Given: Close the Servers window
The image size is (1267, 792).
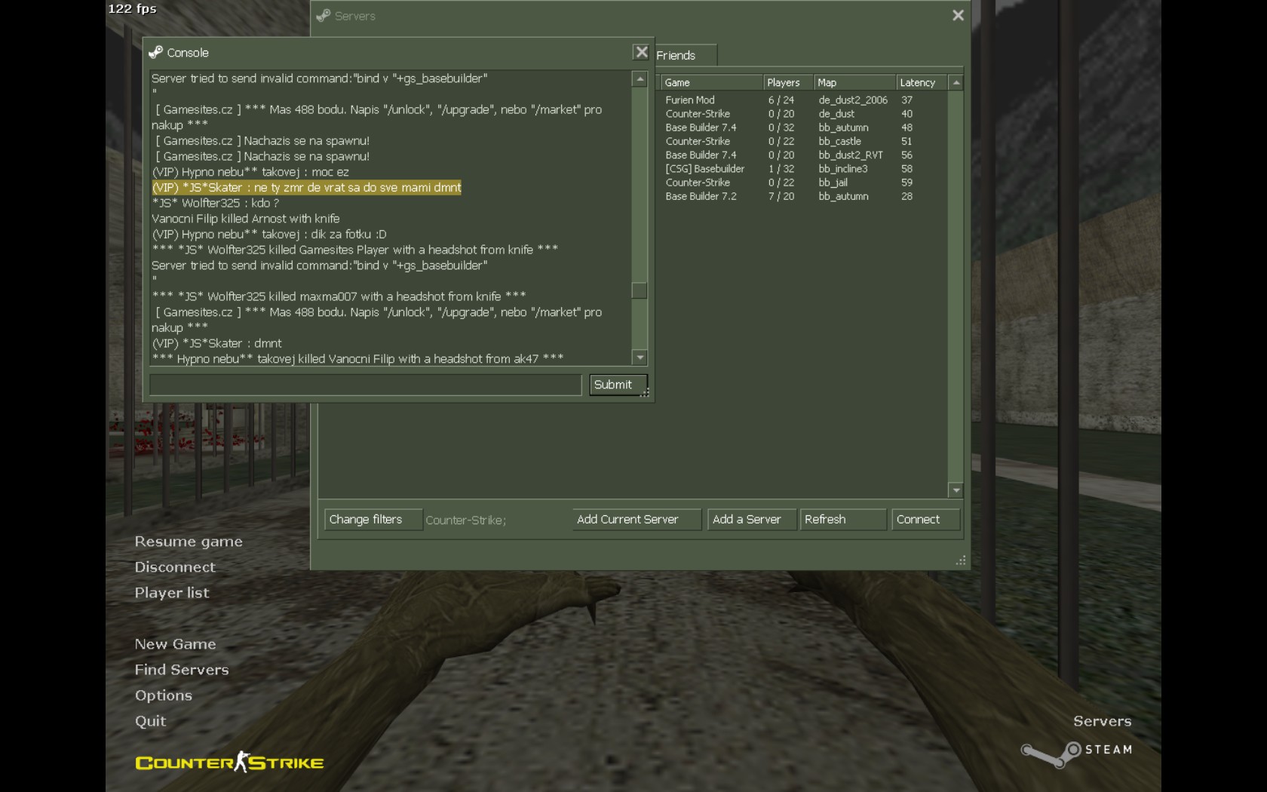Looking at the screenshot, I should tap(958, 15).
